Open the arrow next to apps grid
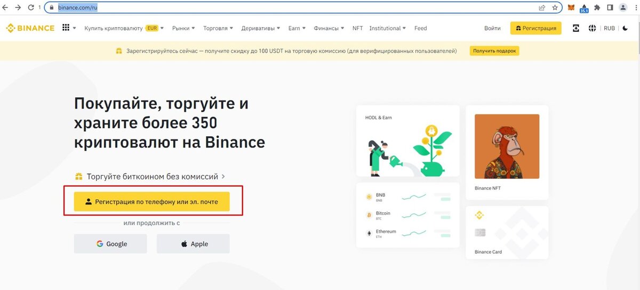Viewport: 640px width, 290px height. (75, 28)
